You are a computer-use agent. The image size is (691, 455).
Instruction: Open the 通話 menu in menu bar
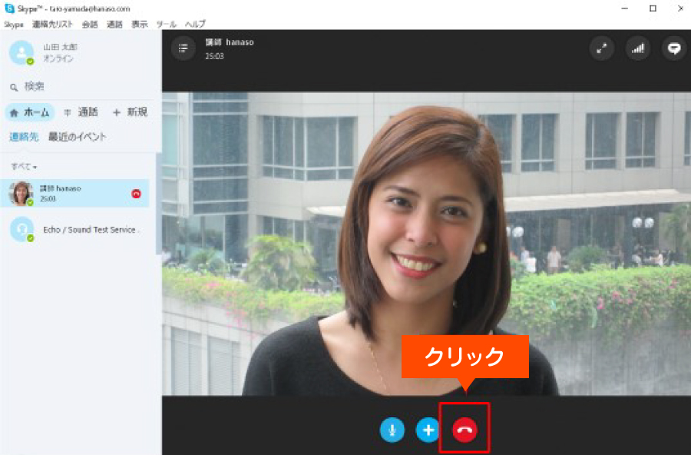point(114,25)
